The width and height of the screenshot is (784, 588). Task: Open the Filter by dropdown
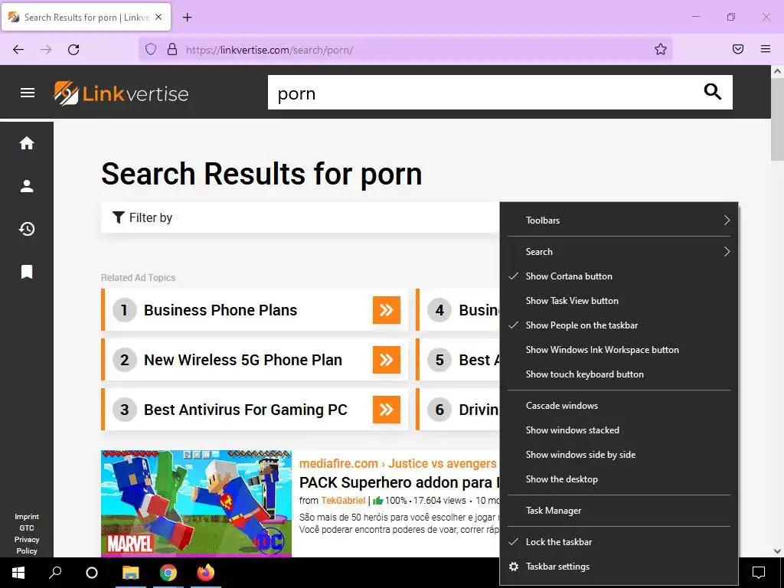pyautogui.click(x=300, y=217)
